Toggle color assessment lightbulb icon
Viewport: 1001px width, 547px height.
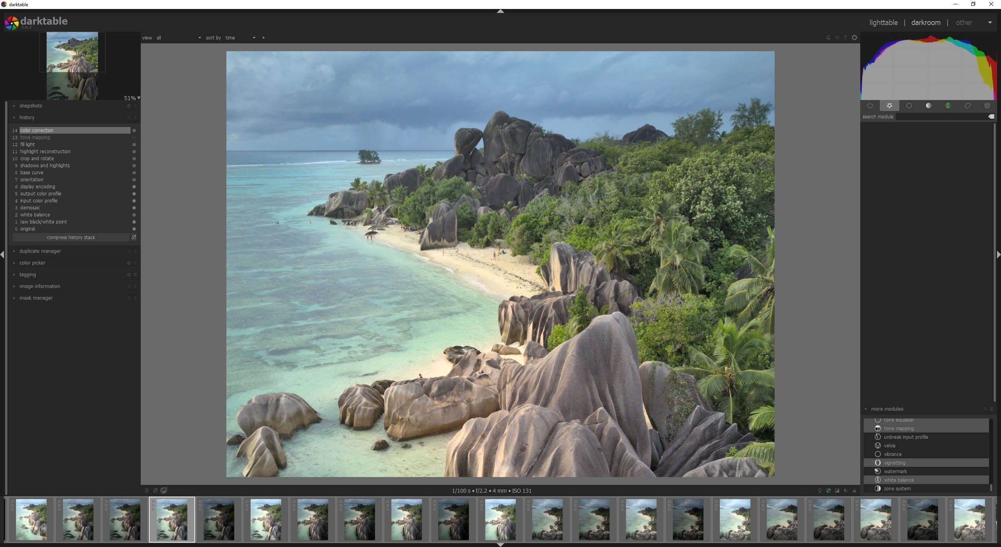(x=820, y=491)
